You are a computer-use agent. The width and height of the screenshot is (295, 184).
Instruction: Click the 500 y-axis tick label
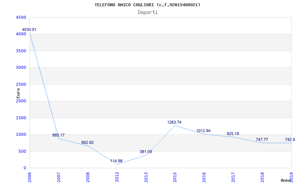[22, 151]
